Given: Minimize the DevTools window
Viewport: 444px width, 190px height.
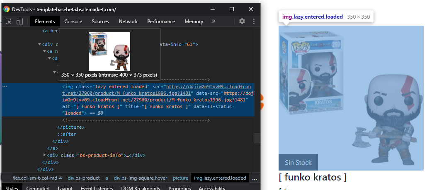Looking at the screenshot, I should point(213,10).
